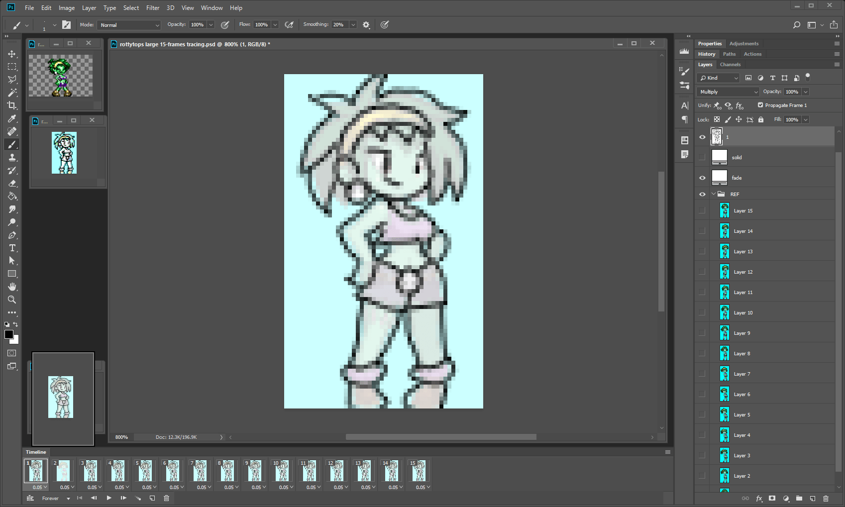Screen dimensions: 845x507
Task: Open the Filter menu
Action: 153,8
